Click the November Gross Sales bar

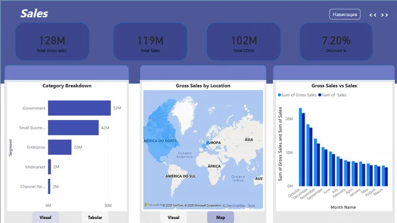tap(316, 162)
